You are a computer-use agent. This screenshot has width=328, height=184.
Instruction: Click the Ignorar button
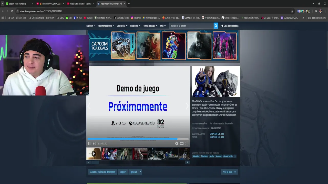(134, 172)
